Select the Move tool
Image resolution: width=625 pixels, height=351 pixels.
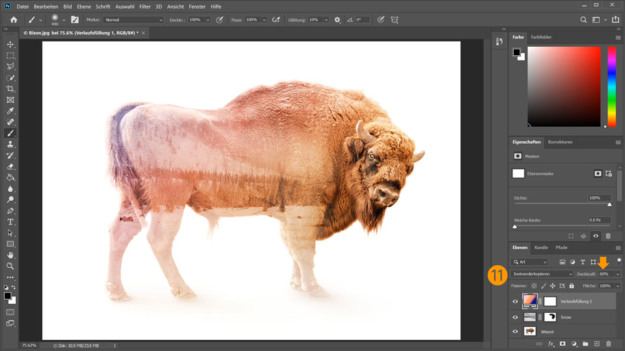click(x=10, y=44)
